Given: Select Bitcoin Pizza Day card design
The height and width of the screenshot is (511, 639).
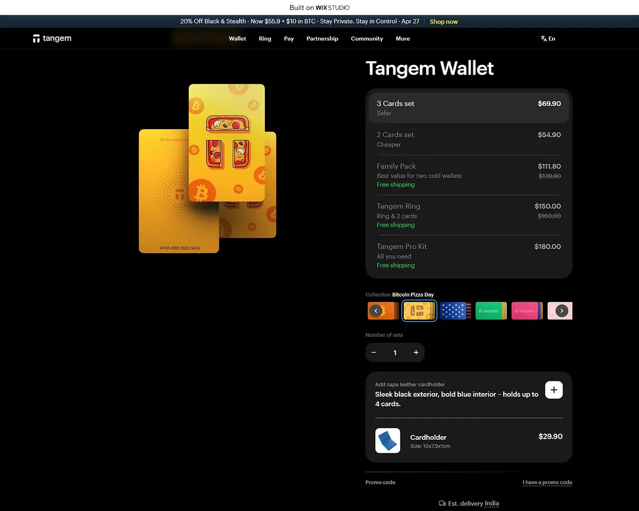Looking at the screenshot, I should pyautogui.click(x=419, y=311).
